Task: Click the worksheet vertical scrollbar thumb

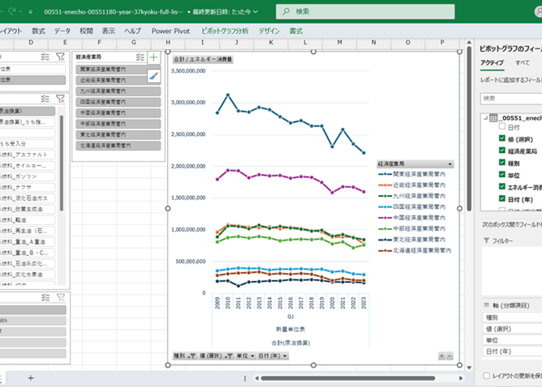Action: pos(469,129)
